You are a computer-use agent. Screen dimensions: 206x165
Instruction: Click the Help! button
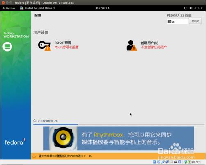195,21
